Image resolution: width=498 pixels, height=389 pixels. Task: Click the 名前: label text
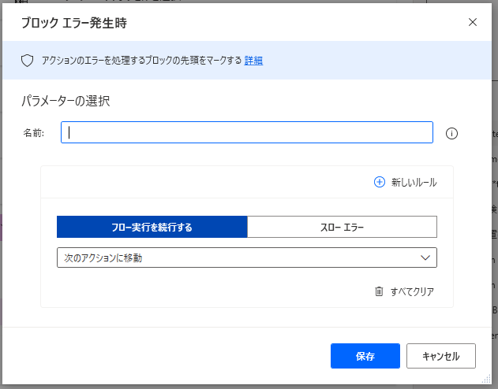pos(33,133)
